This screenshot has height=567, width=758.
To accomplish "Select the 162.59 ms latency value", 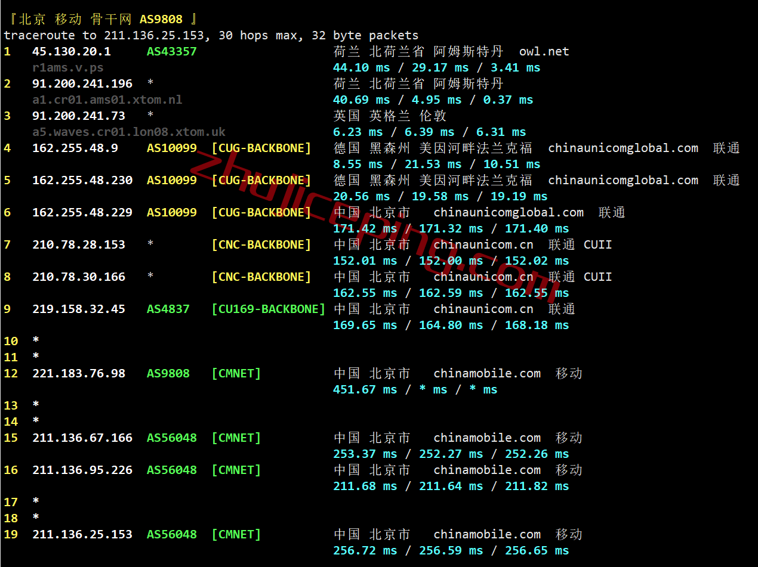I will 451,293.
